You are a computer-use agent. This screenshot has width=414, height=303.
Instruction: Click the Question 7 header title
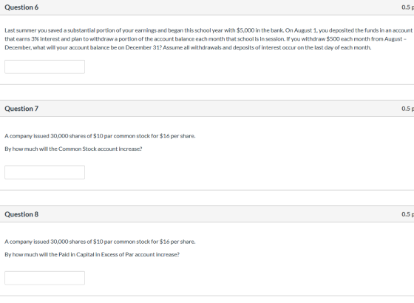(x=21, y=109)
